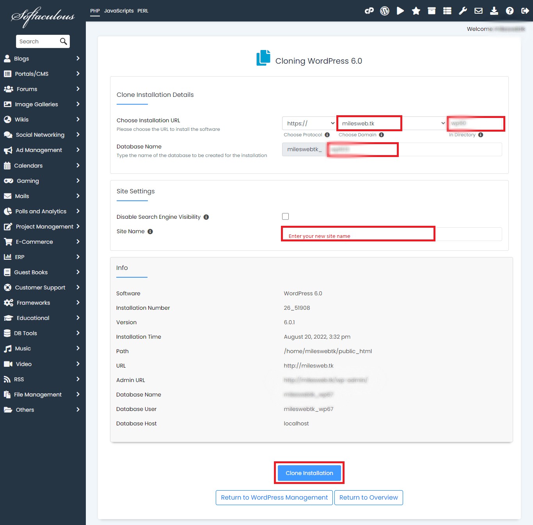Screen dimensions: 533x525
Task: Click Return to WordPress Management button
Action: coord(274,498)
